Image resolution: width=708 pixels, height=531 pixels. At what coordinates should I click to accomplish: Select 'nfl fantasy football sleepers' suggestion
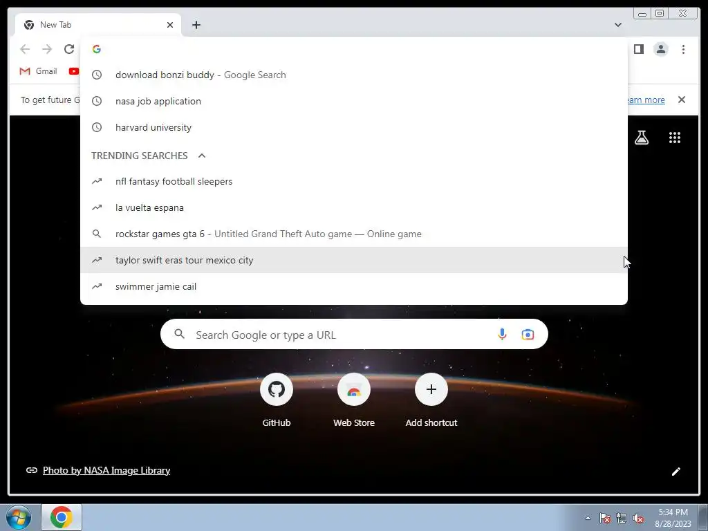tap(354, 182)
